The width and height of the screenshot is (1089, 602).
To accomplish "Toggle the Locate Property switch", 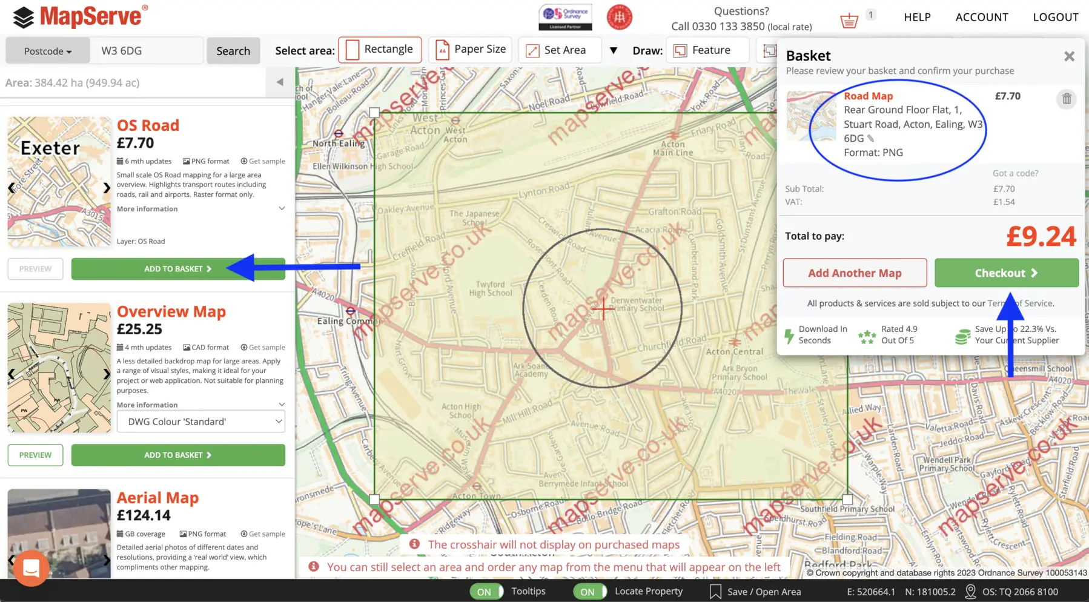I will click(590, 592).
